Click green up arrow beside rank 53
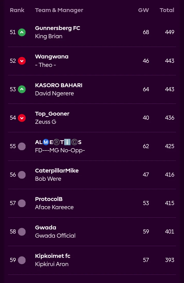The width and height of the screenshot is (184, 283). [x=22, y=89]
